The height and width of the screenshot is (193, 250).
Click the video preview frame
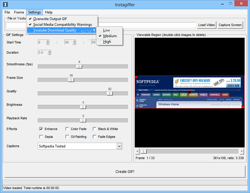(x=190, y=92)
